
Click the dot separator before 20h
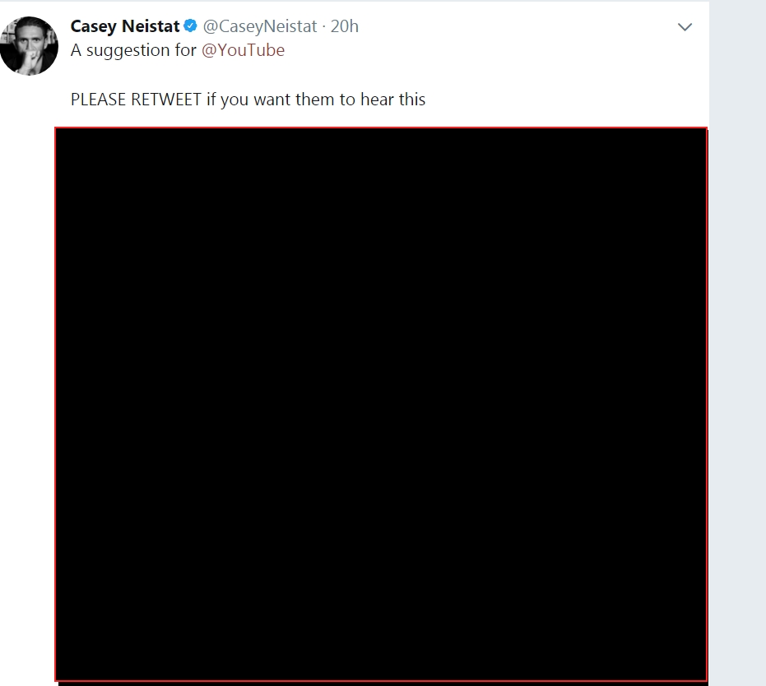324,26
